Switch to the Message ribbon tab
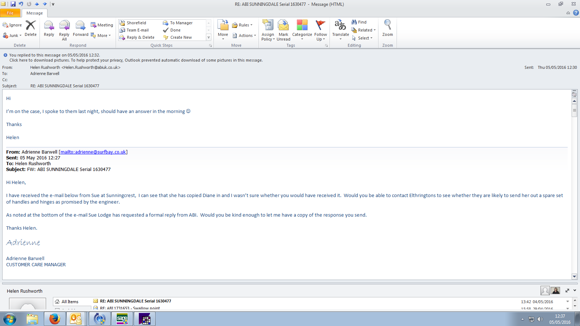This screenshot has height=326, width=580. pos(34,13)
